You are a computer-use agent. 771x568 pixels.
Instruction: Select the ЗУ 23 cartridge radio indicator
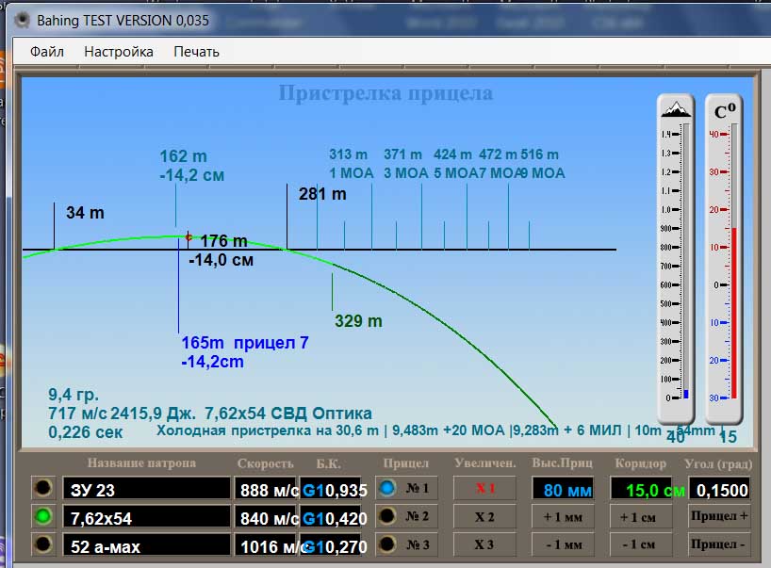pos(41,488)
